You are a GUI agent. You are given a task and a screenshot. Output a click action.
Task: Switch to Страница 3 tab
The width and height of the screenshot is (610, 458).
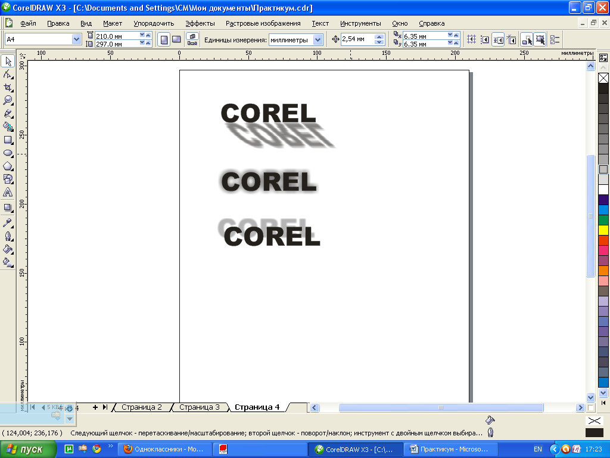point(199,407)
